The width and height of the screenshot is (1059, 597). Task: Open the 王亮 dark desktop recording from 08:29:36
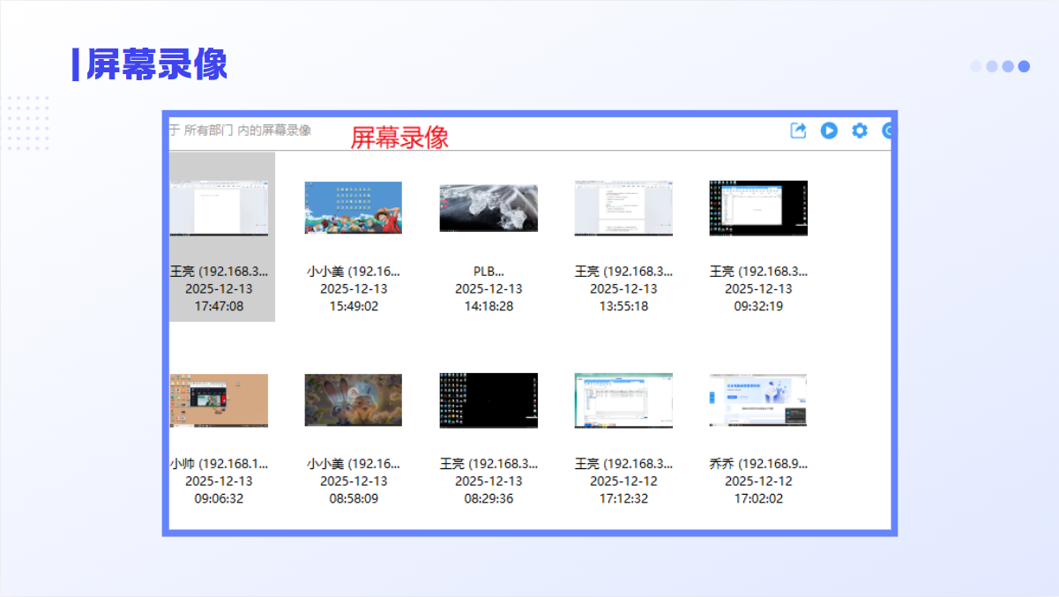[488, 400]
